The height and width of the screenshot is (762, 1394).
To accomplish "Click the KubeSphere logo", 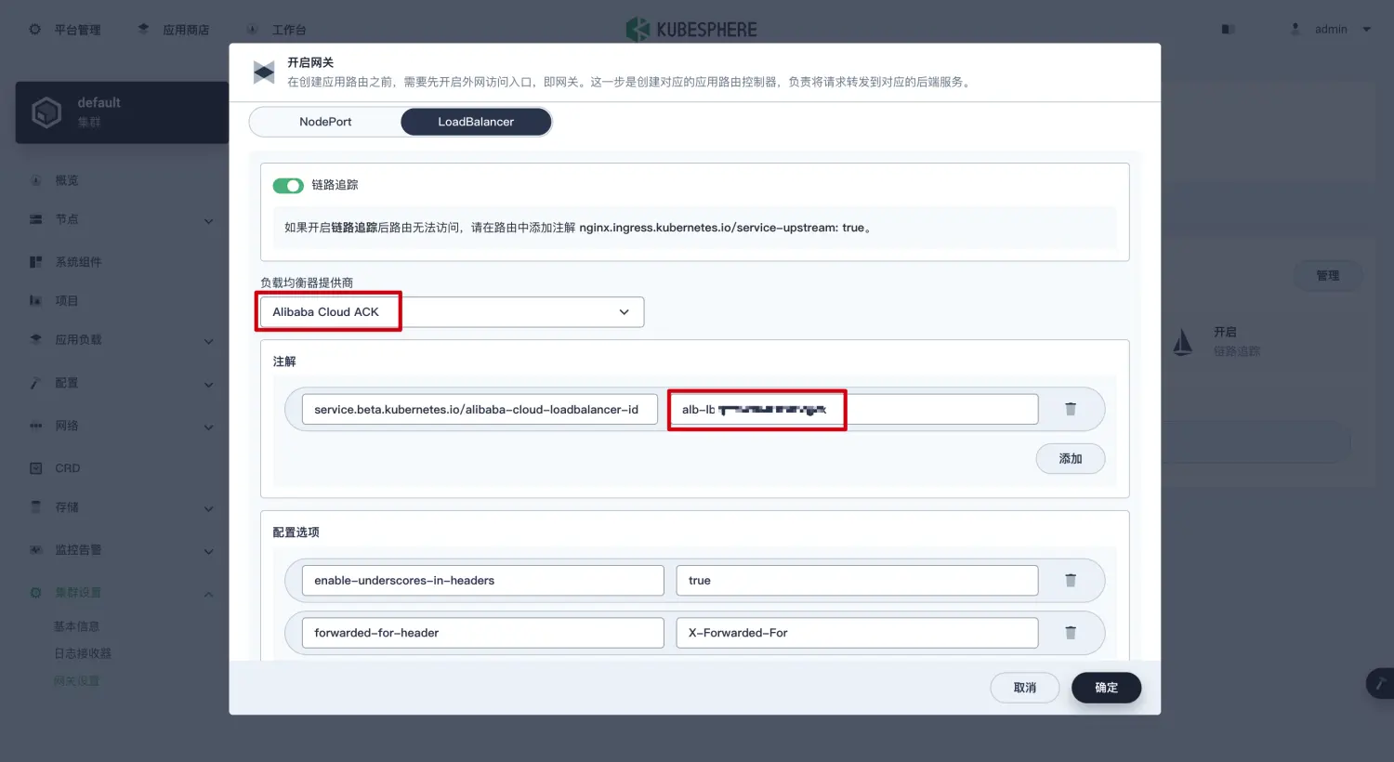I will [x=692, y=30].
